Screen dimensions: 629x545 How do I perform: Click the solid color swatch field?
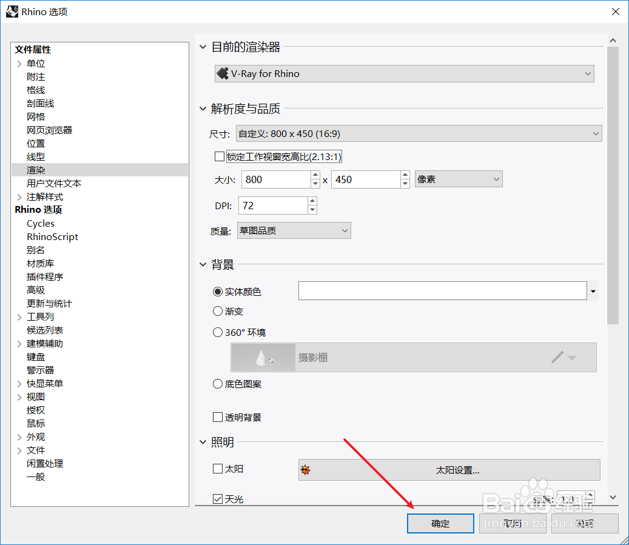442,291
